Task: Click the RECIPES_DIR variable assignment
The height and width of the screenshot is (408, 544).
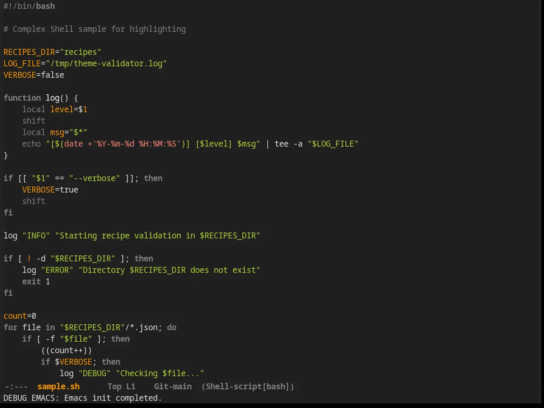Action: tap(52, 52)
